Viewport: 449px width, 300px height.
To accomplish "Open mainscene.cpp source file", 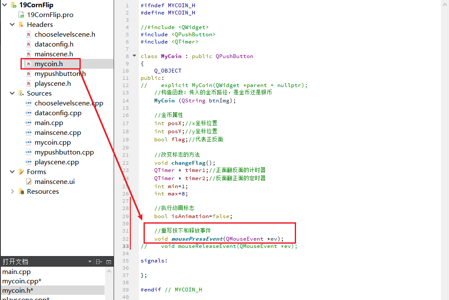I will tap(58, 133).
